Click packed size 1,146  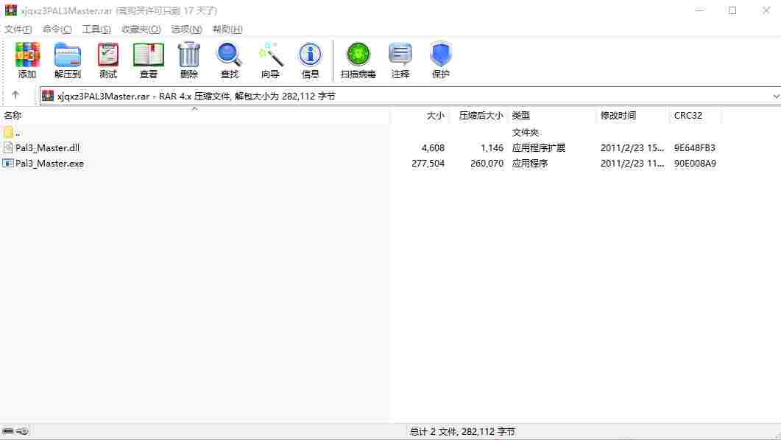tap(492, 147)
